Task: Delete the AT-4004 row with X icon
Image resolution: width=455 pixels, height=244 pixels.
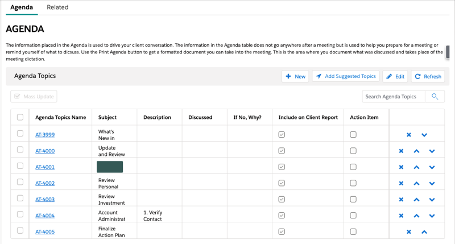Action: pos(401,216)
